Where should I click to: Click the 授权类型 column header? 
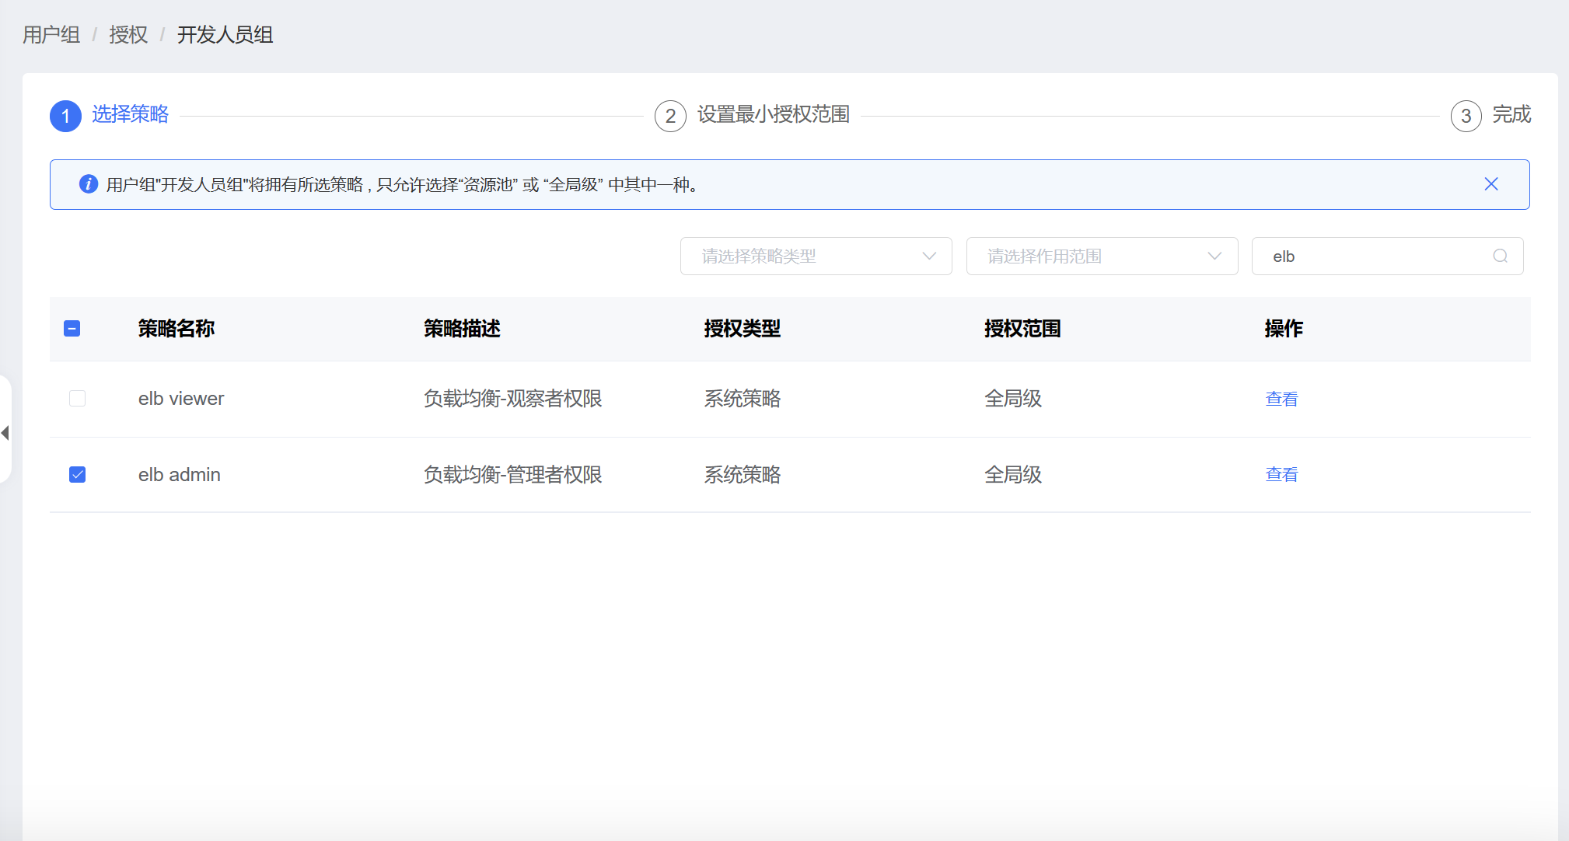coord(742,329)
